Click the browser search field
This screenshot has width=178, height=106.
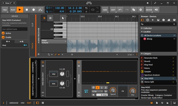[x=158, y=24]
